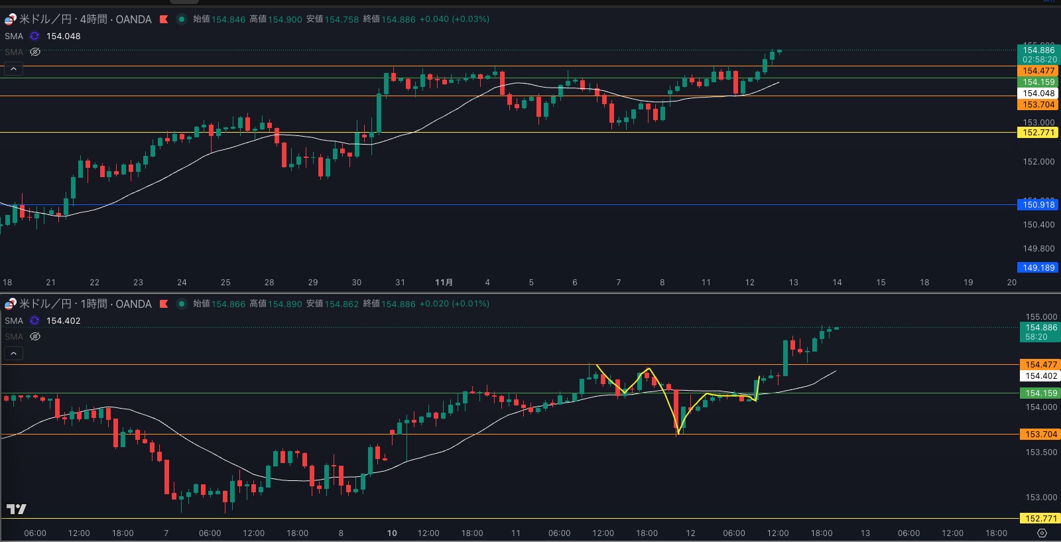Collapse the indicator legend on the 1-hour chart
Screen dimensions: 1061x542
(x=13, y=353)
